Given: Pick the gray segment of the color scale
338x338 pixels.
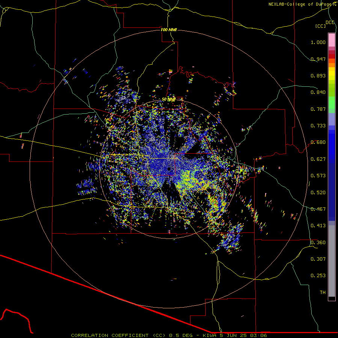Looking at the screenshot, I should (x=332, y=261).
